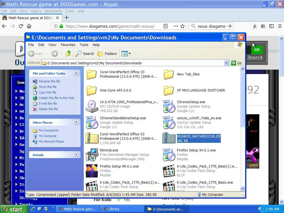Click the Internet Explorer quick launch icon
The height and width of the screenshot is (213, 284).
(33, 209)
